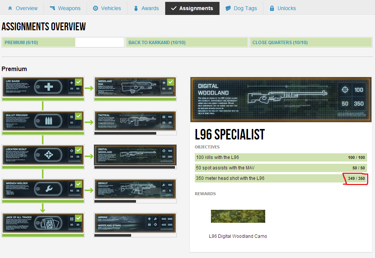Open the Dog Tags tab
The width and height of the screenshot is (375, 258).
pyautogui.click(x=241, y=8)
